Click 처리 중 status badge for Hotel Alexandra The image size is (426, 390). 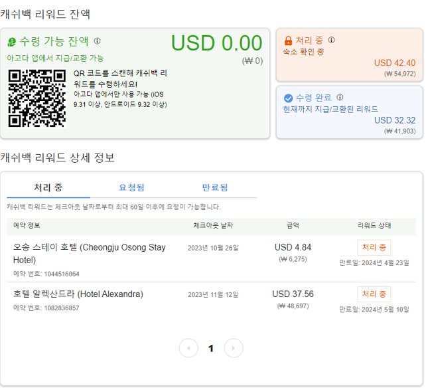pyautogui.click(x=374, y=294)
